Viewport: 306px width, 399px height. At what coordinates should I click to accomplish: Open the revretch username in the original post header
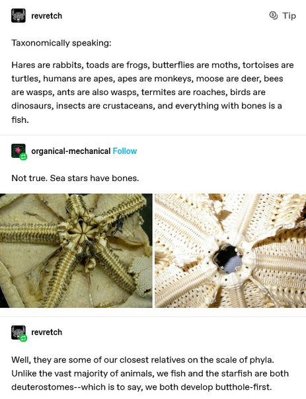tap(46, 16)
